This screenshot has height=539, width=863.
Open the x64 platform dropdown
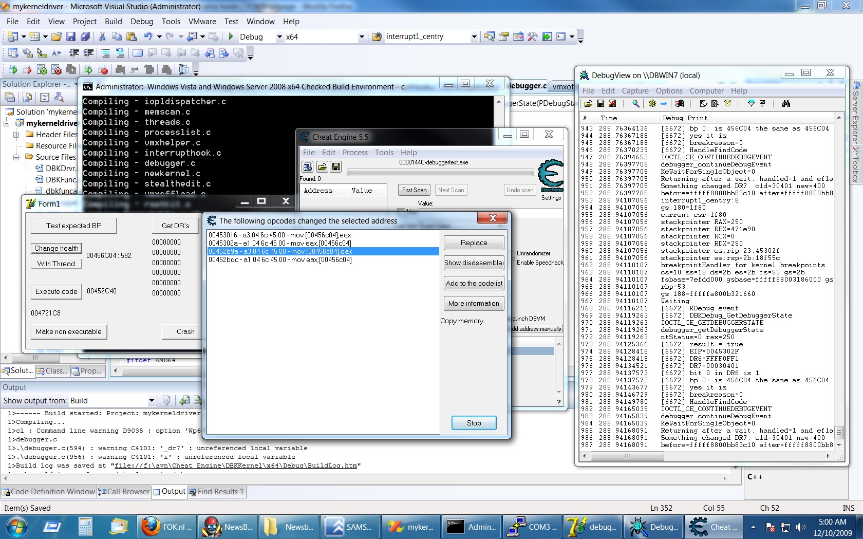[362, 36]
